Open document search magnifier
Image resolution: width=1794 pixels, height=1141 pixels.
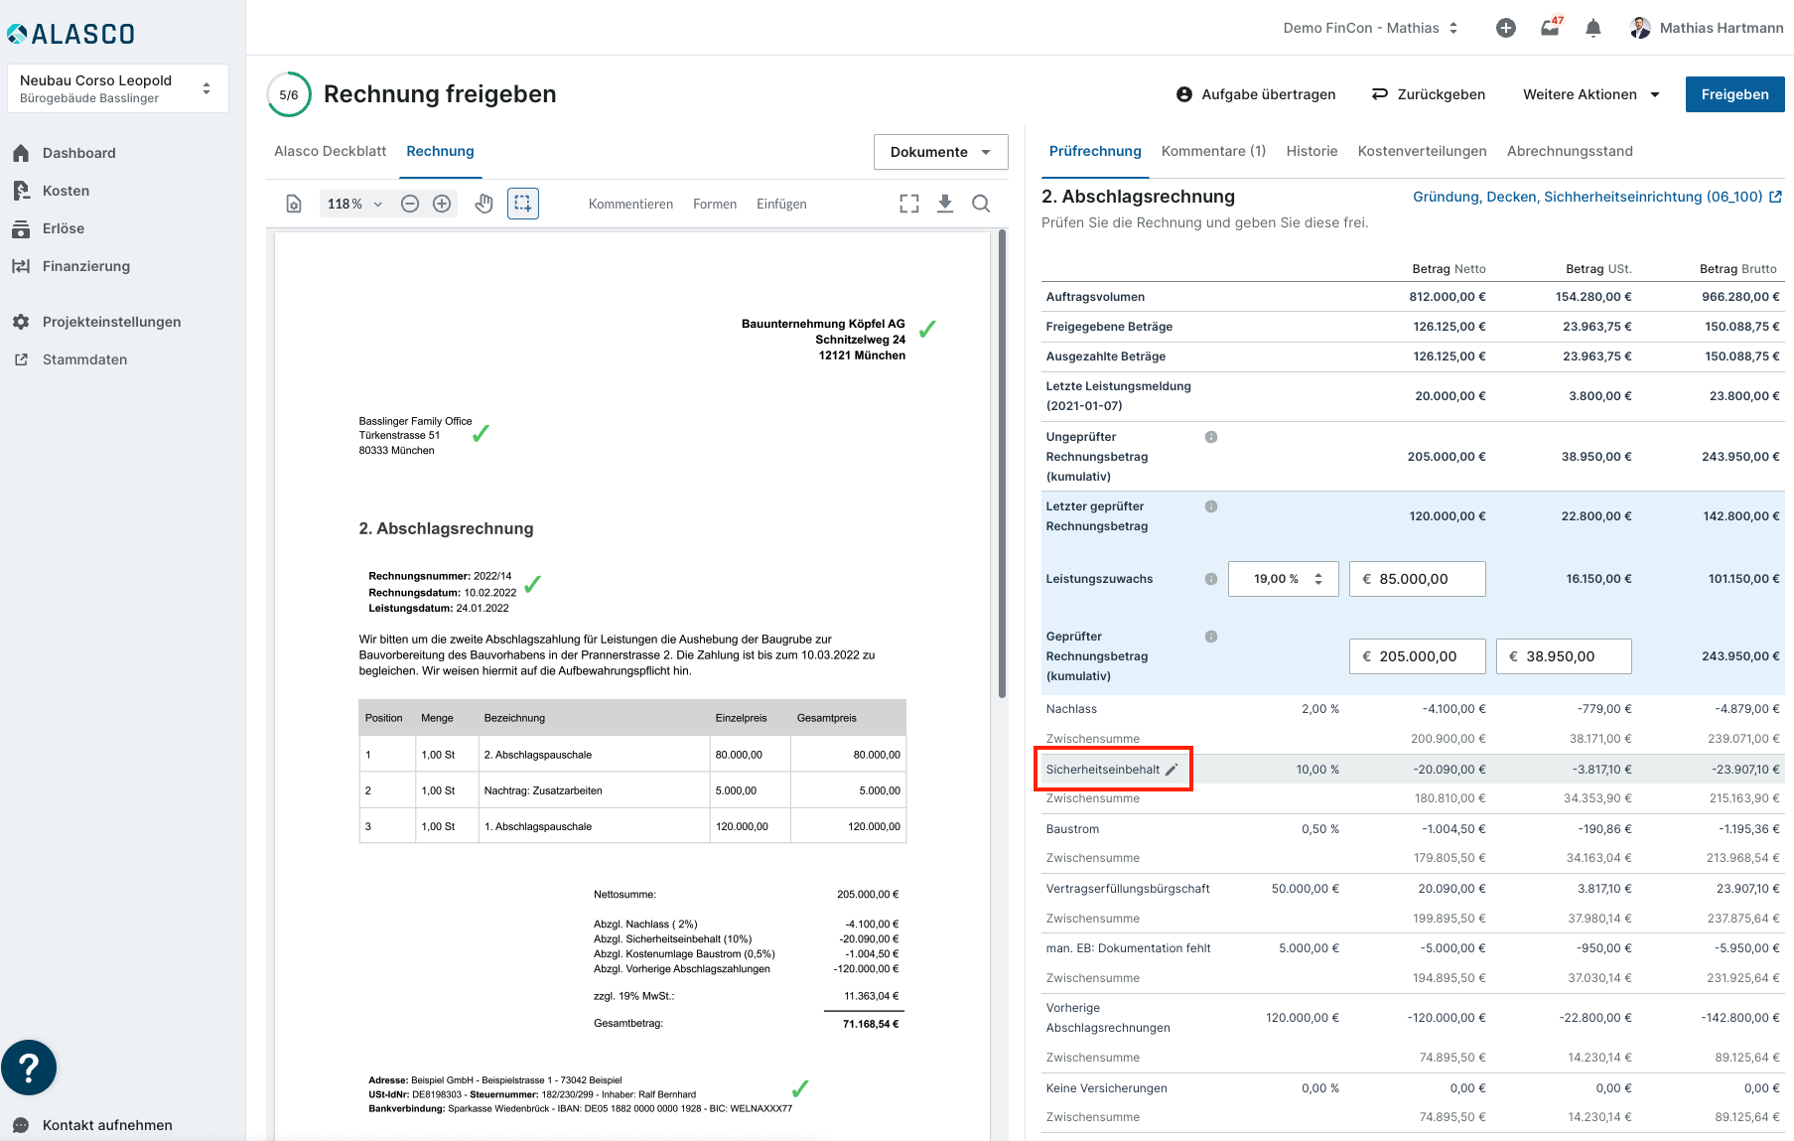tap(981, 204)
